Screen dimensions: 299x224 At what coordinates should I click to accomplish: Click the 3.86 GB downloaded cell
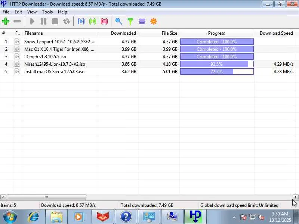point(129,64)
